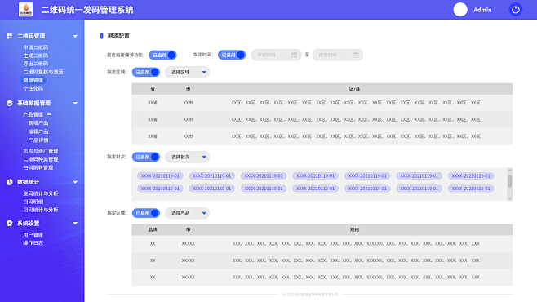Toggle the 指定批次 switch
Screen dimensions: 537x302
[x=146, y=157]
